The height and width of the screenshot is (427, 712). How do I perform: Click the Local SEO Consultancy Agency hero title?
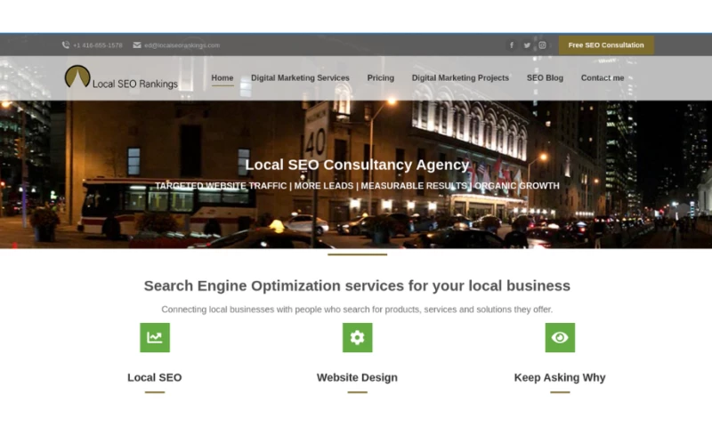(x=357, y=165)
